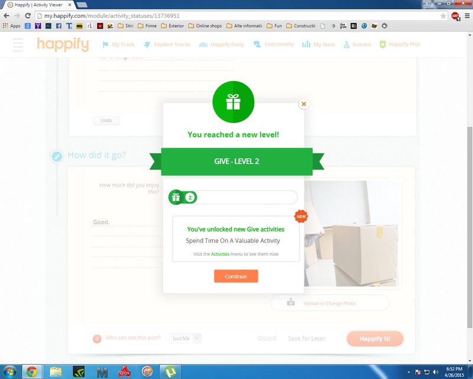Click the volume icon in system tray
Screen dimensions: 473x379
pos(435,372)
